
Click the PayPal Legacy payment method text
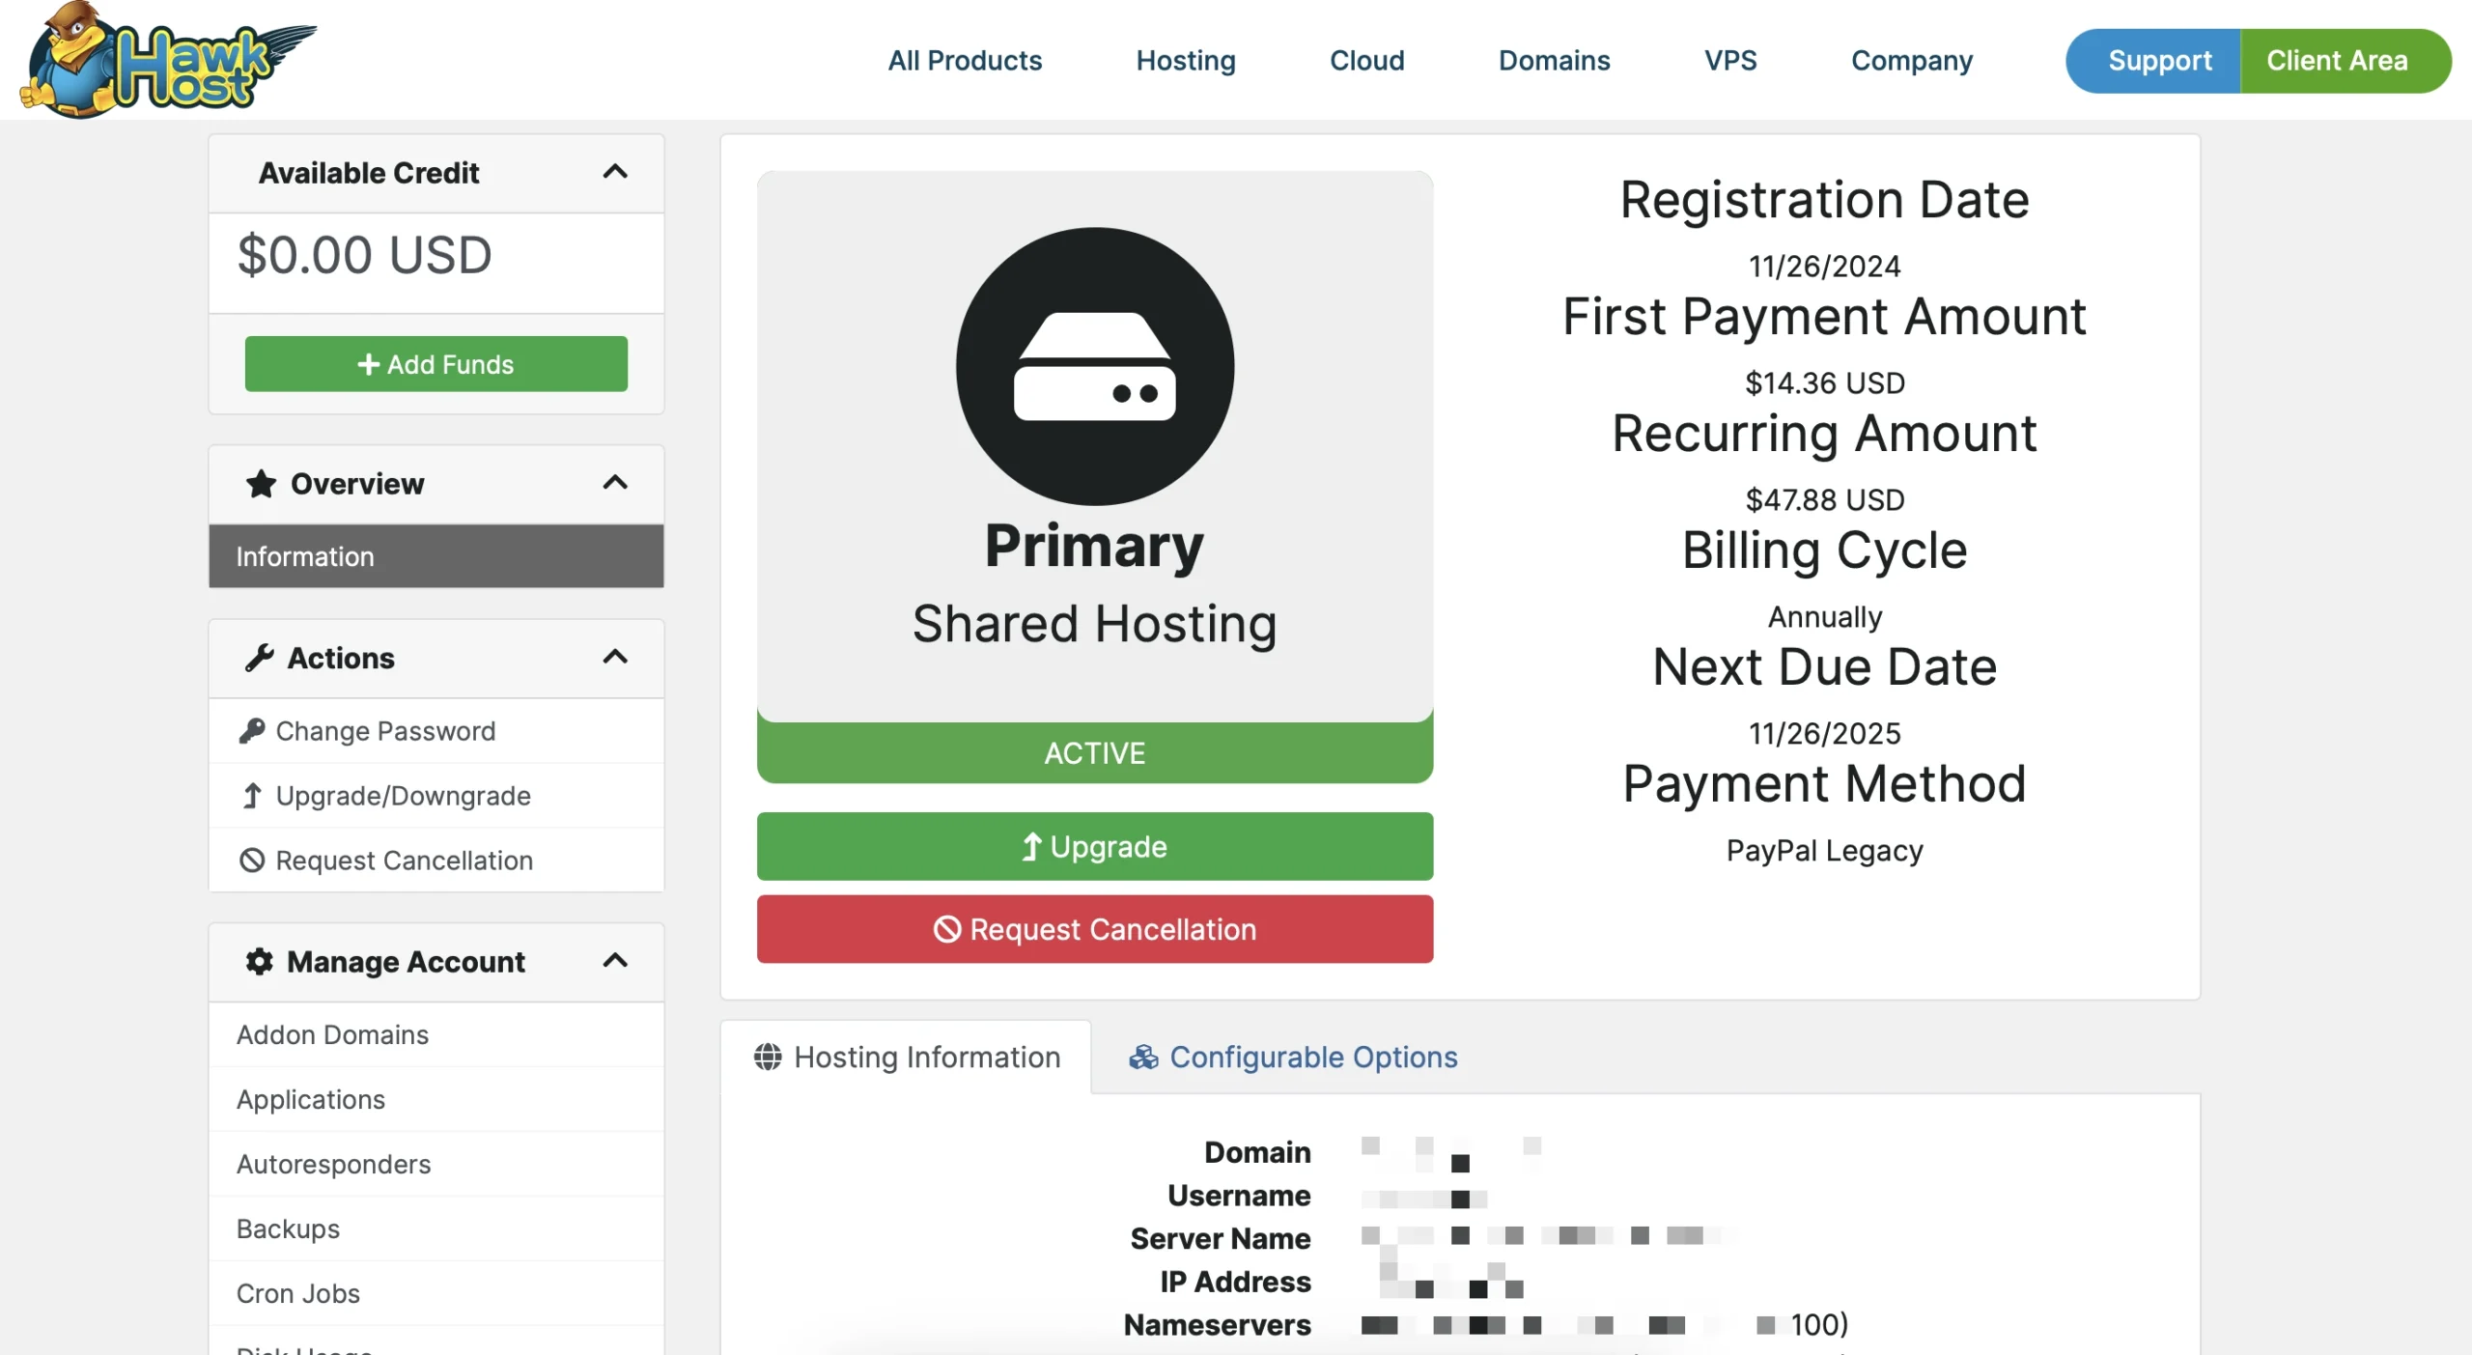[x=1824, y=851]
